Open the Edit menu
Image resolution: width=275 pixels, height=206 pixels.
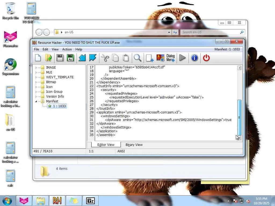pyautogui.click(x=45, y=49)
